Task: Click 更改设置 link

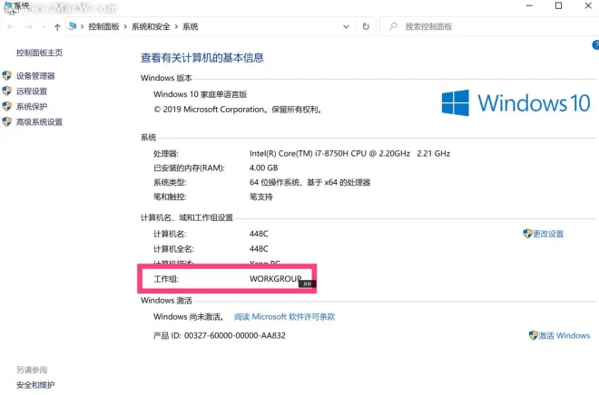Action: point(548,234)
